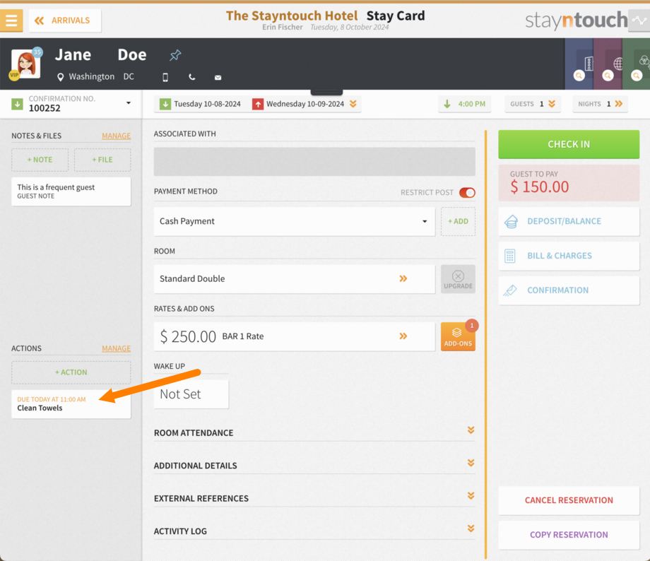Click the mobile phone icon
650x561 pixels.
coord(165,77)
